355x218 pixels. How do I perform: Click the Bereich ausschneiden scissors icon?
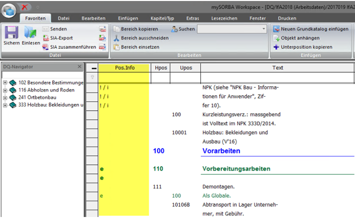point(116,38)
